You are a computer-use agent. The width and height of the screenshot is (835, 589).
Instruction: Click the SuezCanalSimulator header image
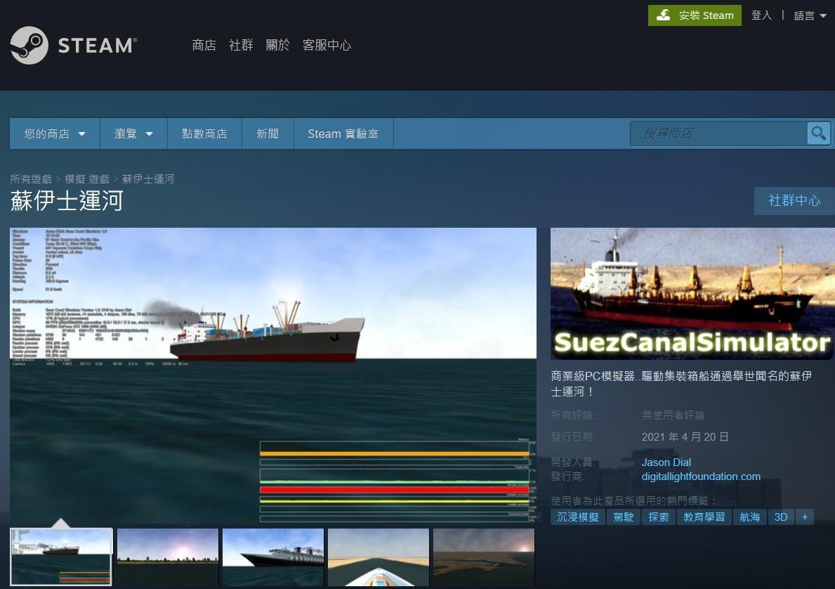click(x=693, y=294)
